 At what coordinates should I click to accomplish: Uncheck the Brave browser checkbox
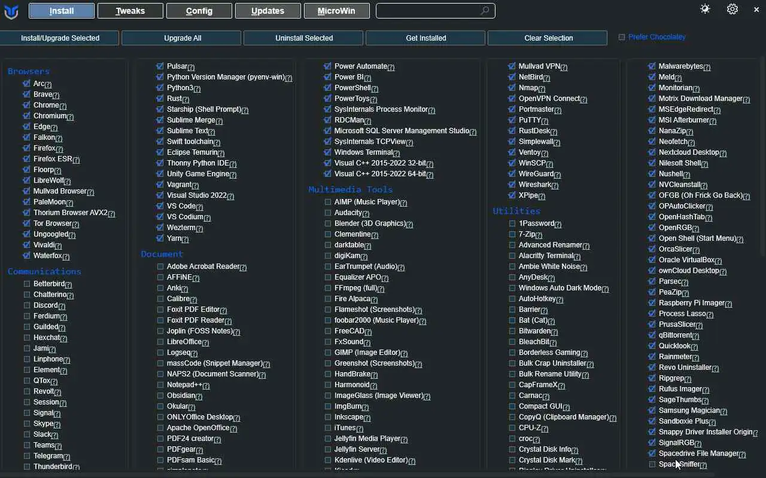pos(26,94)
